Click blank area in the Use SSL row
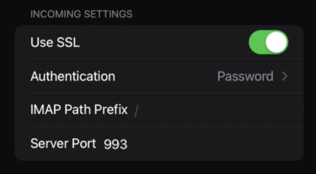The image size is (316, 174). pyautogui.click(x=163, y=42)
